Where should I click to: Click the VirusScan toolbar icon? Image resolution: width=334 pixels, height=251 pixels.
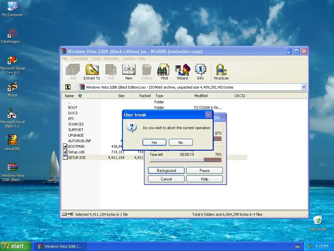tap(221, 72)
